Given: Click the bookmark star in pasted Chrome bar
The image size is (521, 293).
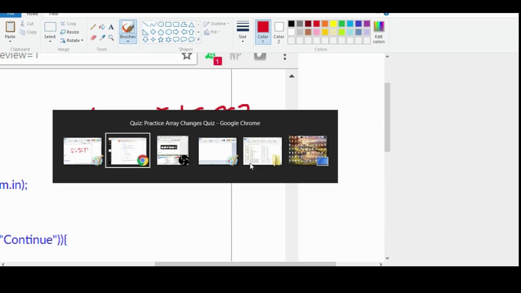Looking at the screenshot, I should [187, 56].
